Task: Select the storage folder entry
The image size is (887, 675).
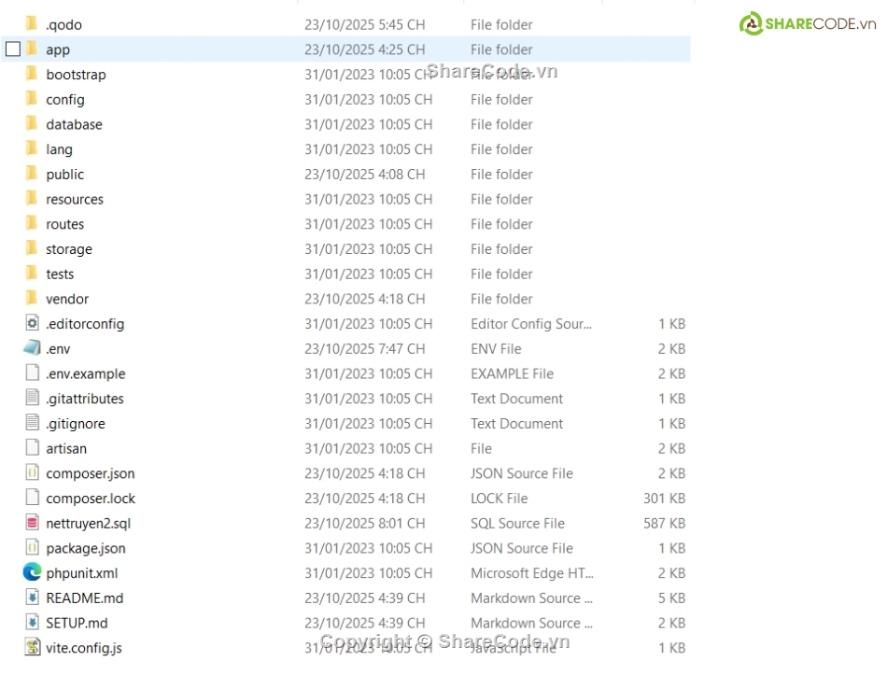Action: [69, 249]
